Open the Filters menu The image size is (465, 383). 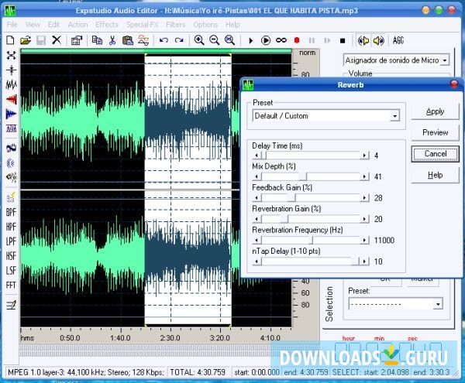pyautogui.click(x=176, y=25)
